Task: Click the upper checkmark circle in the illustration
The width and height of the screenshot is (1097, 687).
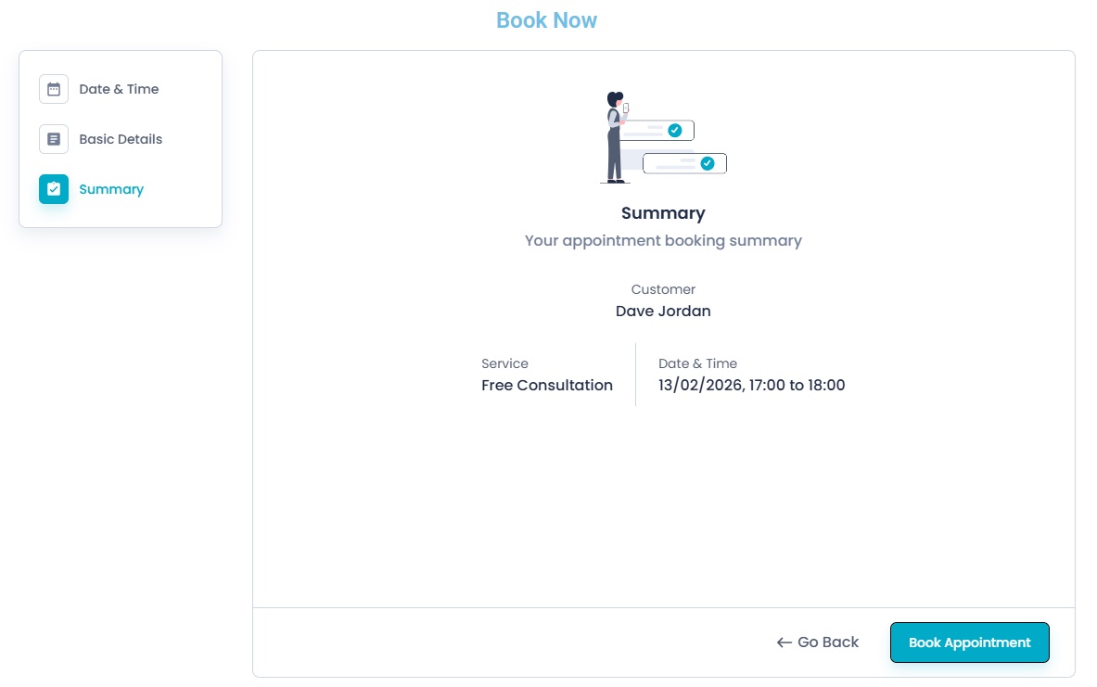Action: pyautogui.click(x=675, y=131)
